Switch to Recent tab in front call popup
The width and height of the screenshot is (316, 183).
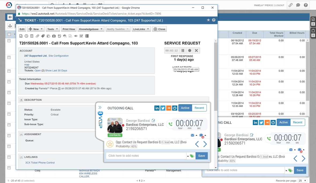[x=199, y=108]
